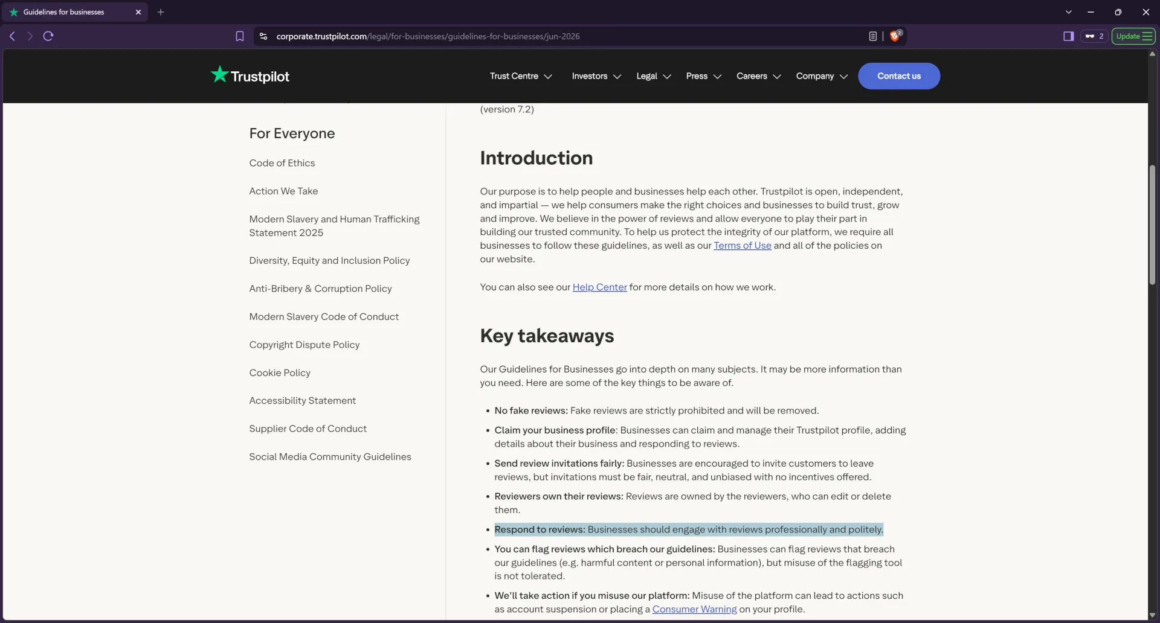Open Cookie Policy sidebar link
The width and height of the screenshot is (1160, 623).
(280, 373)
